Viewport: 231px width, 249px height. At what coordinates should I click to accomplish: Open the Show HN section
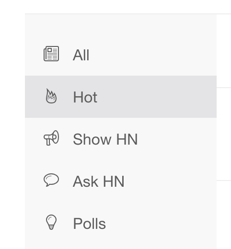point(105,139)
